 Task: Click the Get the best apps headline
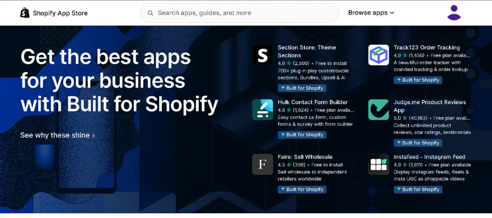point(119,81)
